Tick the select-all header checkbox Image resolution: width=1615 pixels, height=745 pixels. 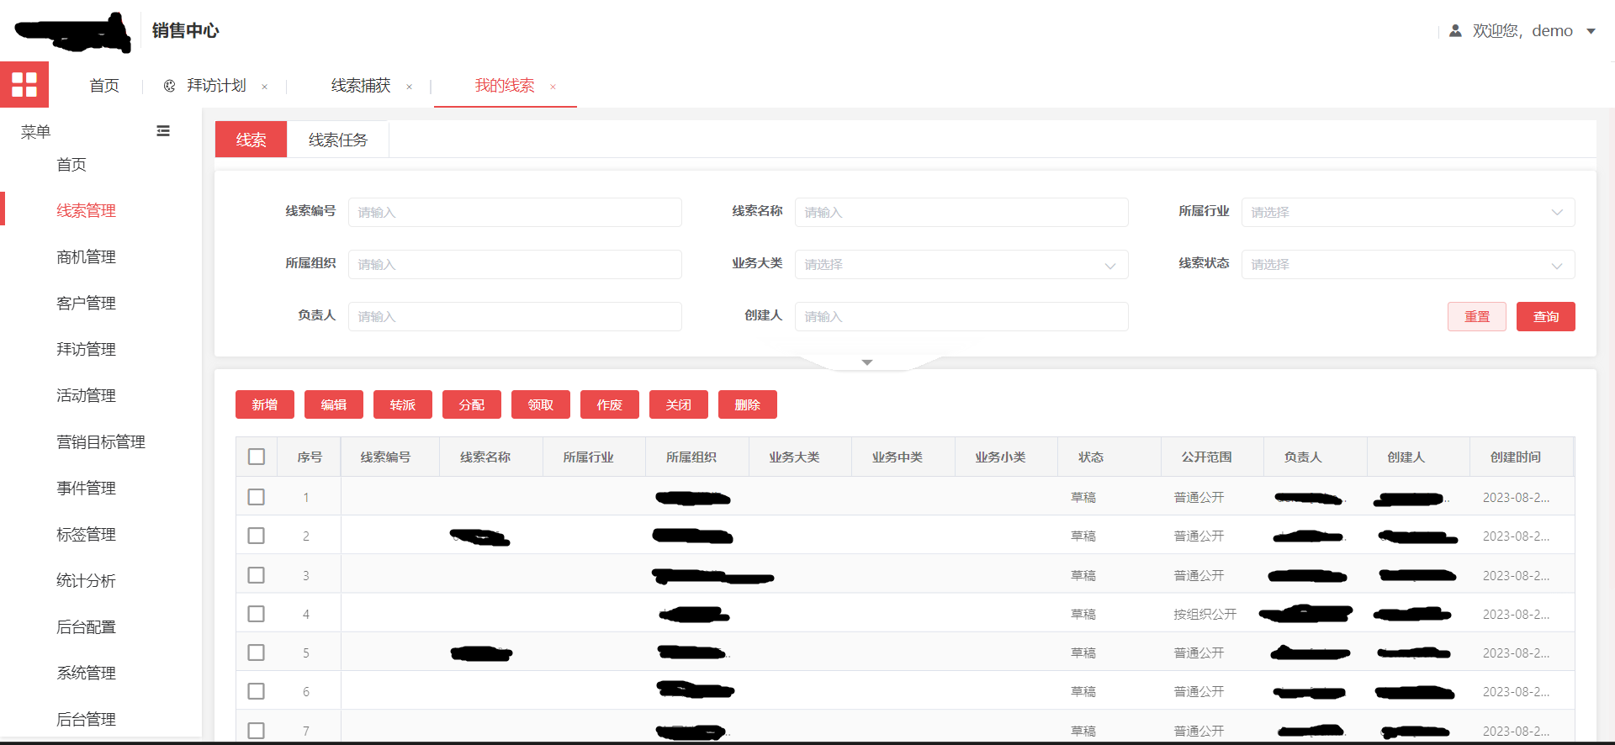point(257,457)
